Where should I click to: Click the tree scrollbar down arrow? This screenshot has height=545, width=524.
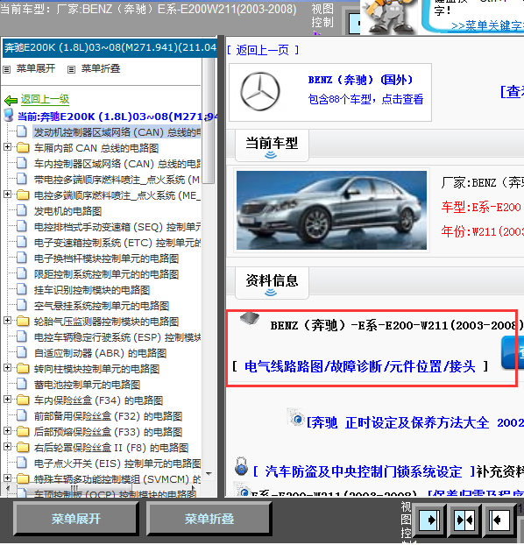pos(209,474)
